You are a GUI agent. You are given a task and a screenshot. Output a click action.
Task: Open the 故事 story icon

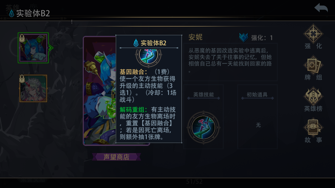tap(313, 128)
